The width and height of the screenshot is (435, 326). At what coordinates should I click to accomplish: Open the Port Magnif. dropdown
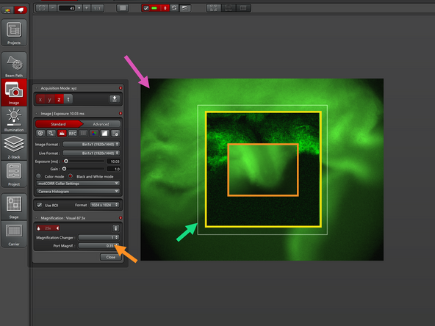(x=98, y=246)
